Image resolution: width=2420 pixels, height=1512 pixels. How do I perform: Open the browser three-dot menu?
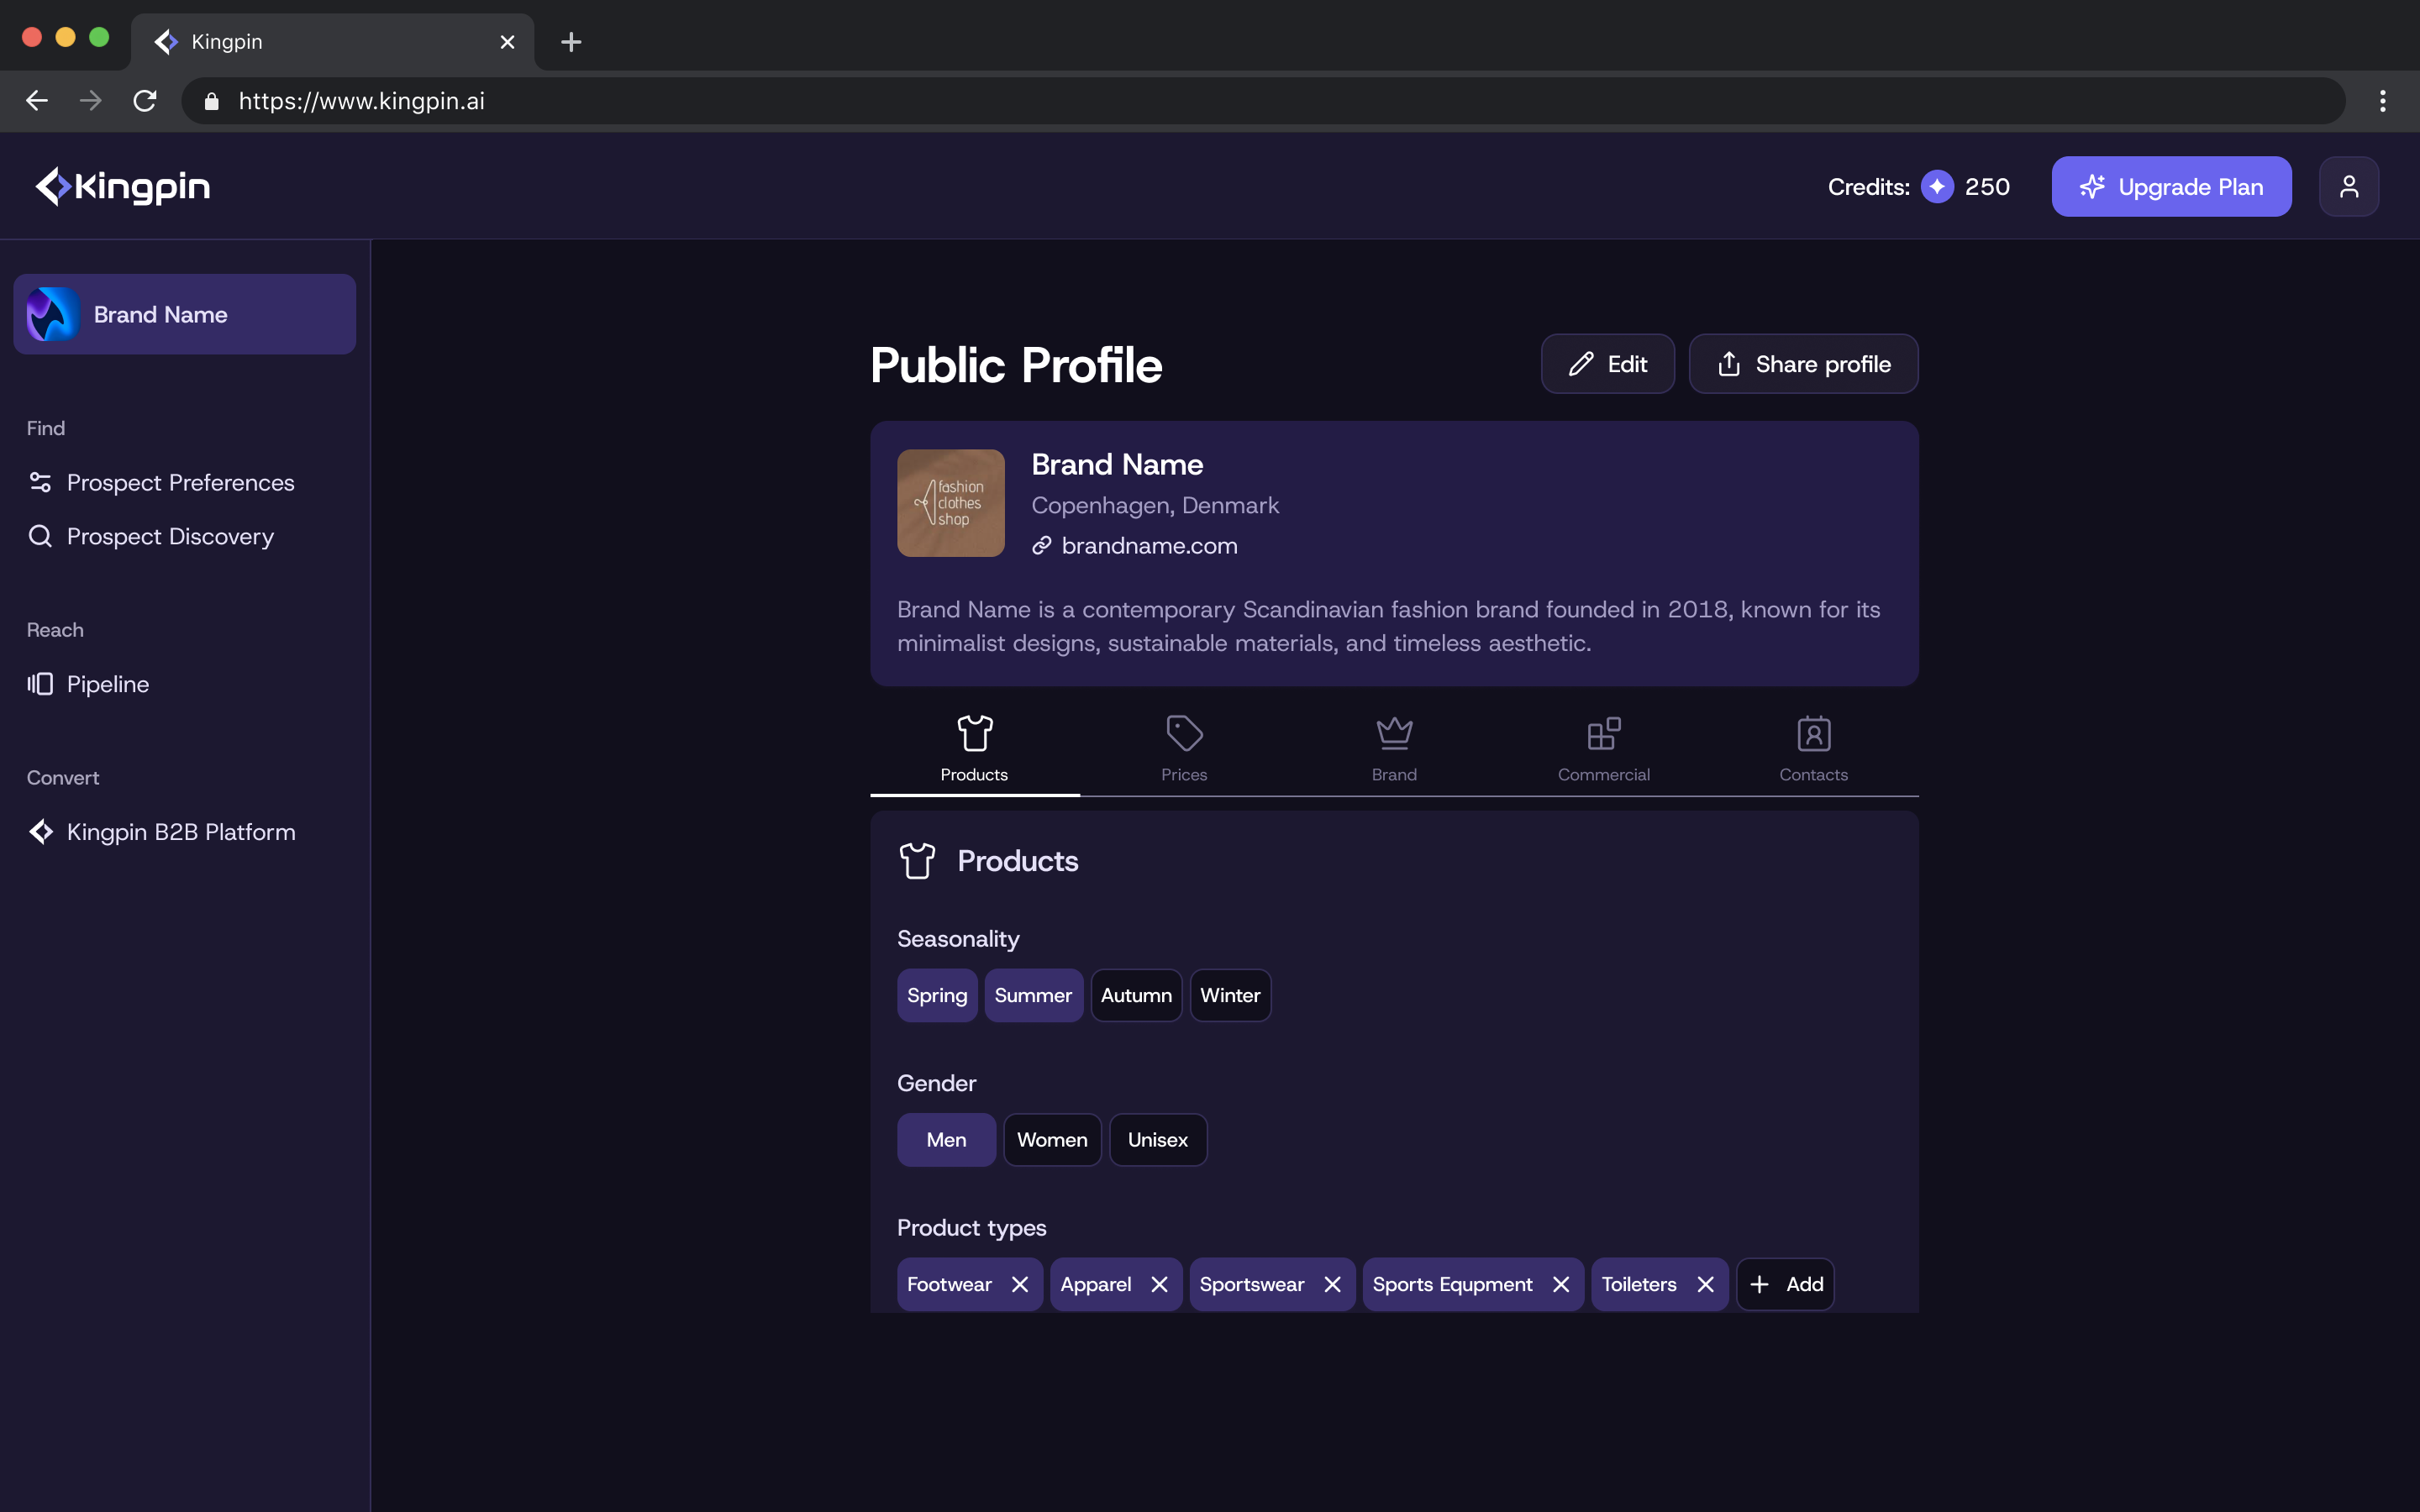(2383, 101)
